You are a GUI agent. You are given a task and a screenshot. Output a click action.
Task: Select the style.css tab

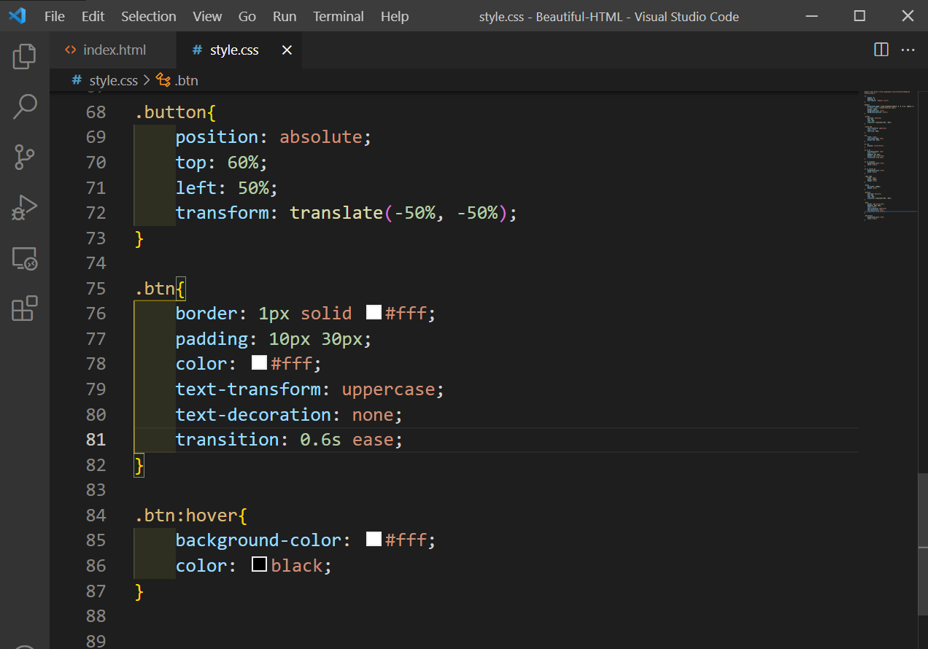[x=239, y=50]
